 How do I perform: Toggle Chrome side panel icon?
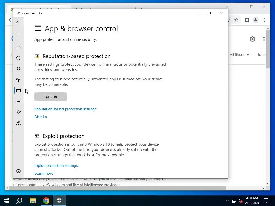click(247, 20)
